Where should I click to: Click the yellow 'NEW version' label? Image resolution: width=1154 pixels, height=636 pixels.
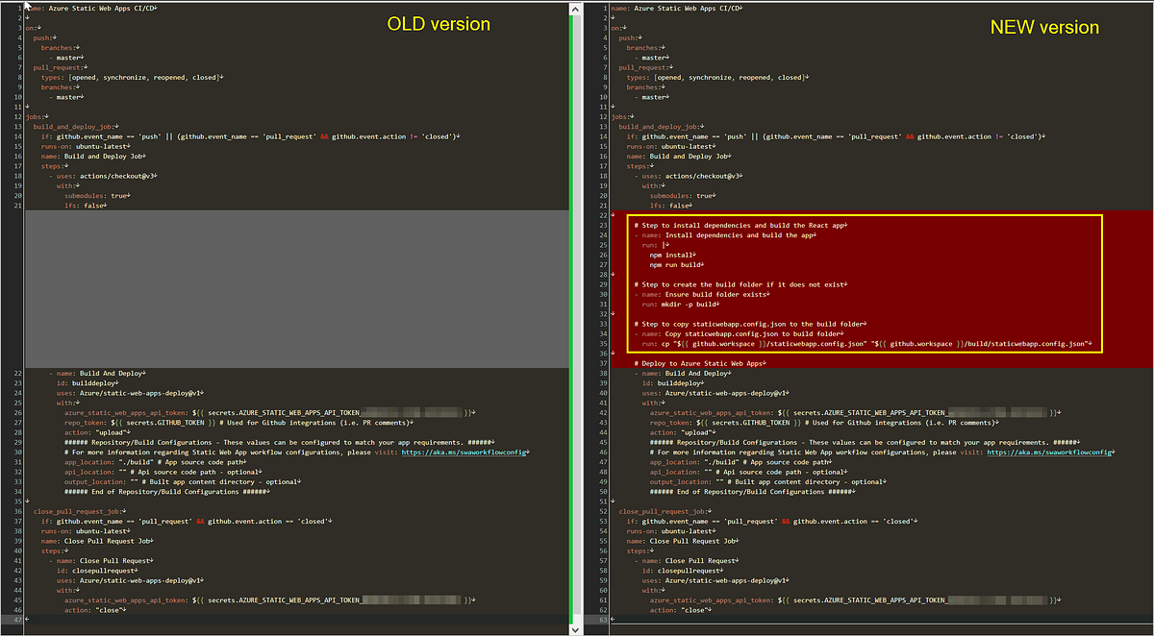coord(1044,27)
